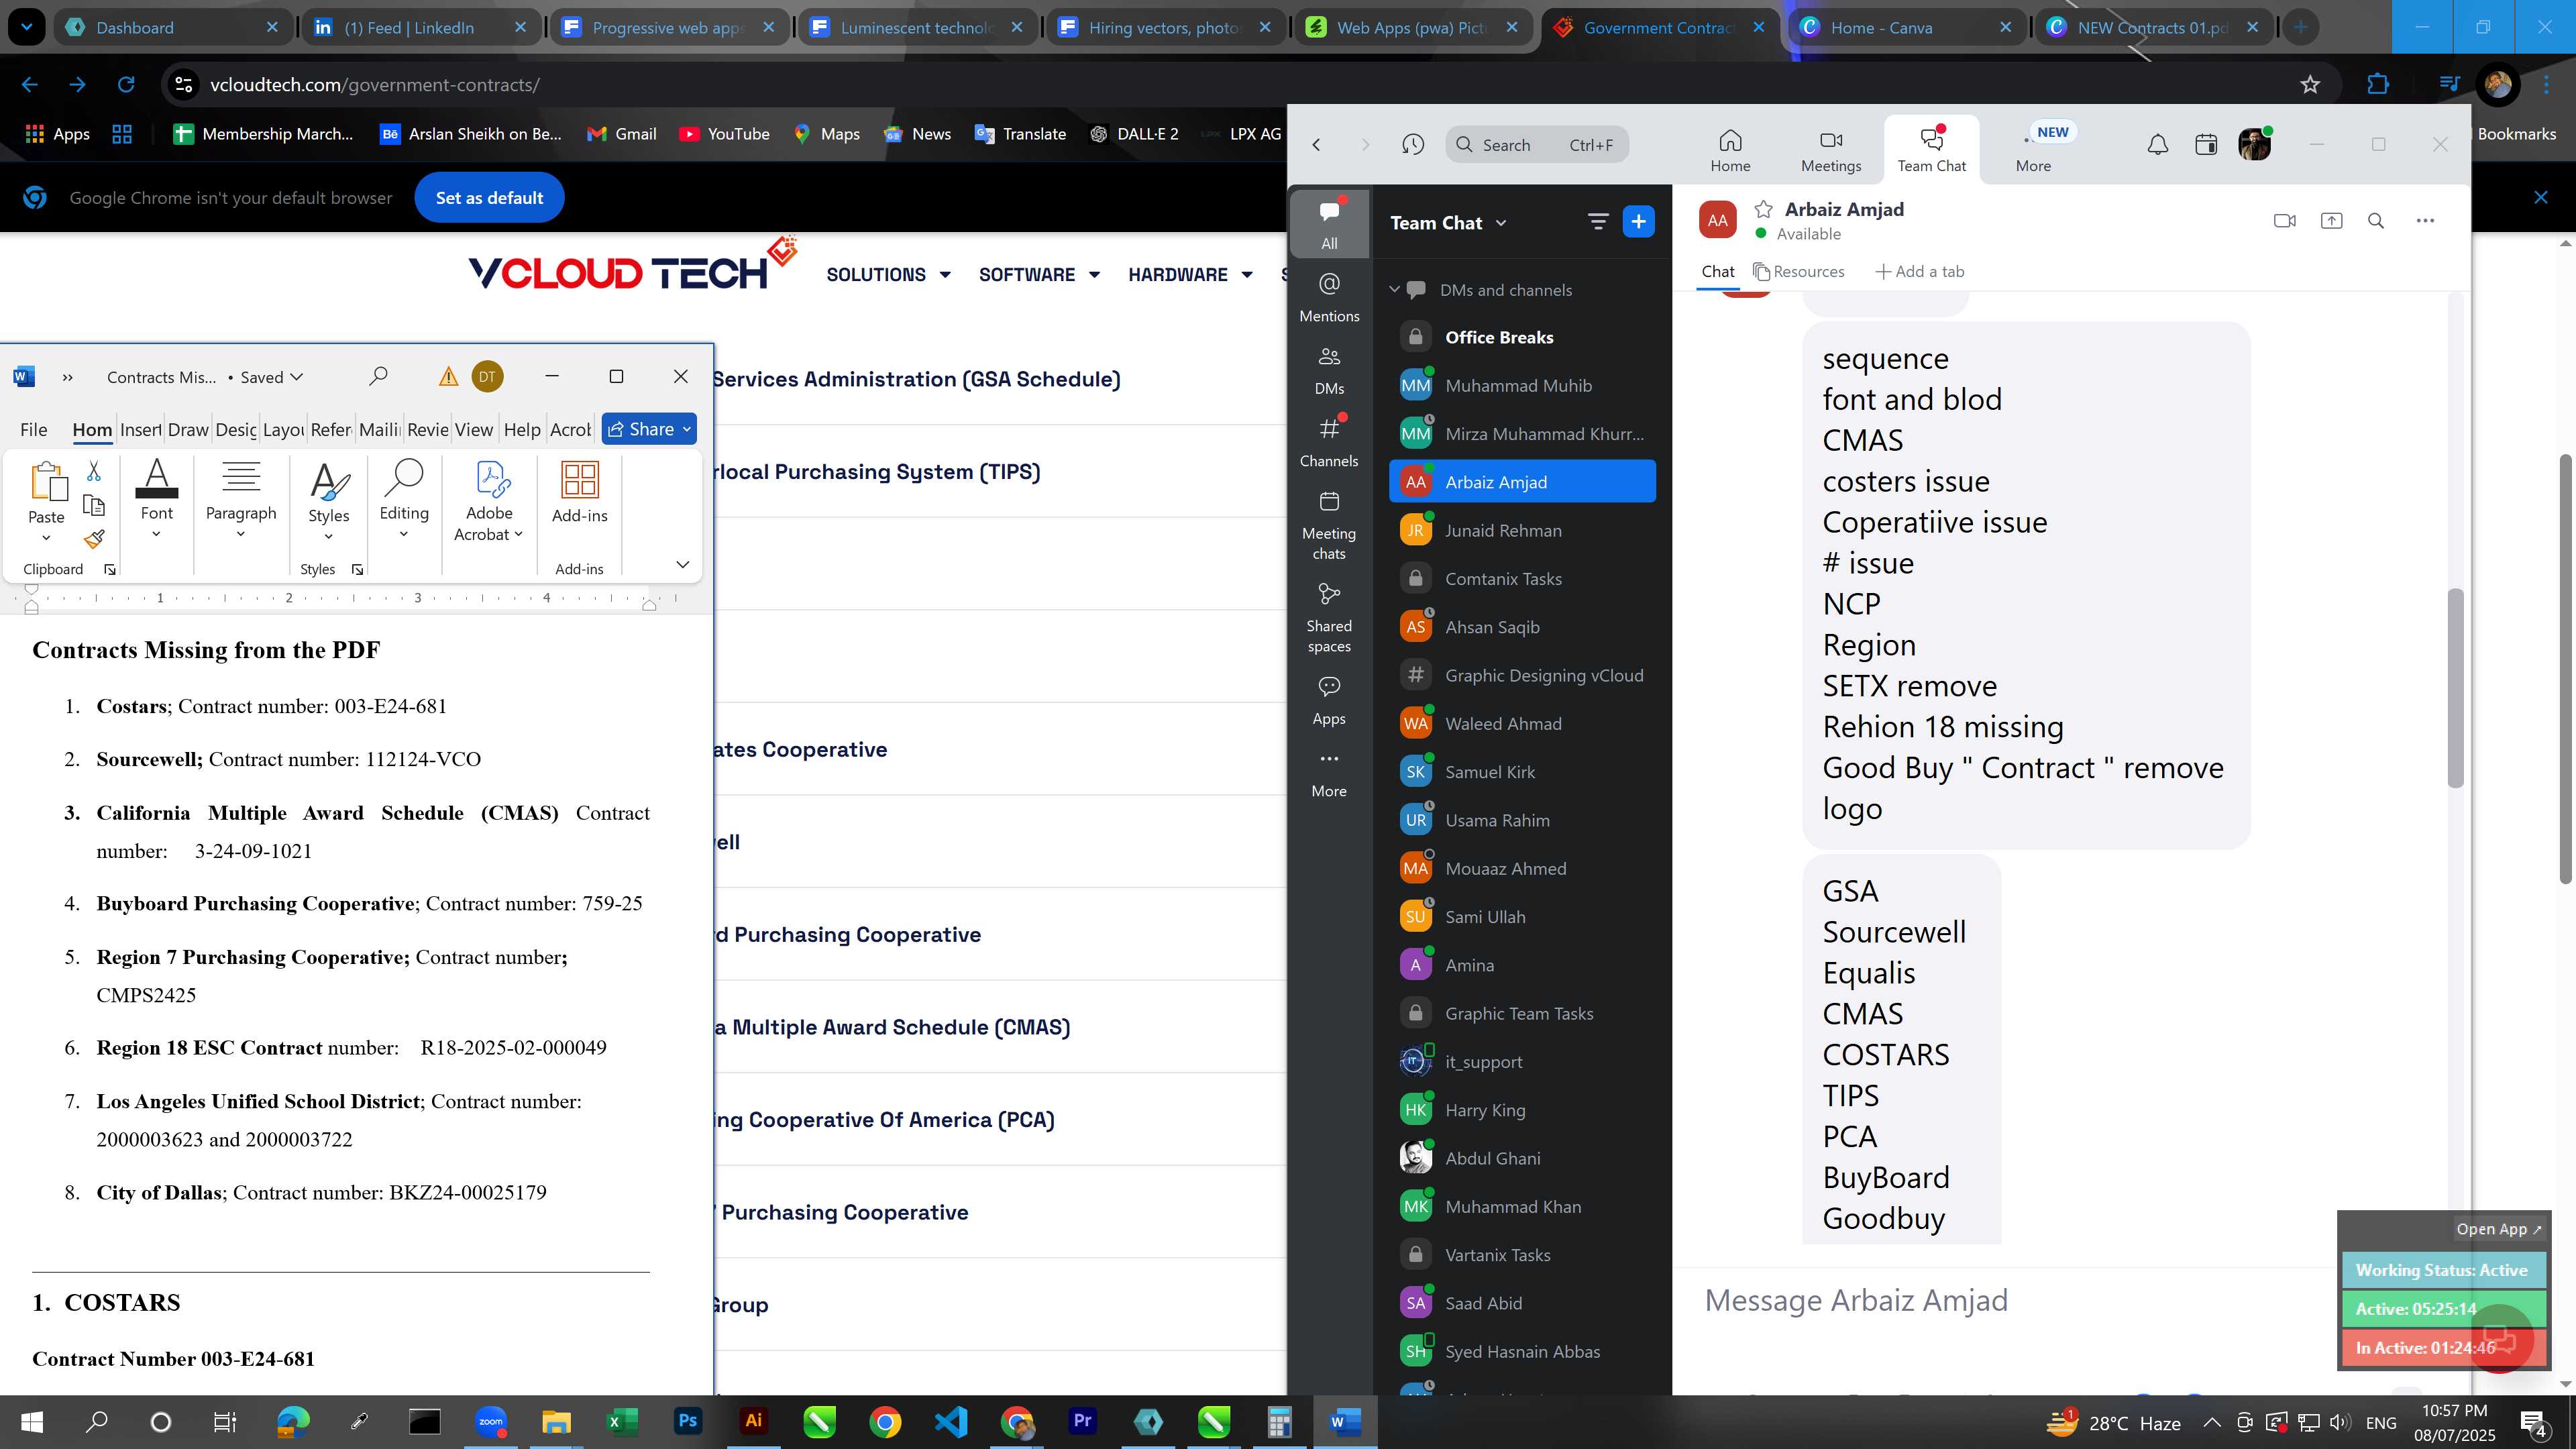This screenshot has height=1449, width=2576.
Task: Click the Adobe Acrobat icon in Word ribbon
Action: (492, 479)
